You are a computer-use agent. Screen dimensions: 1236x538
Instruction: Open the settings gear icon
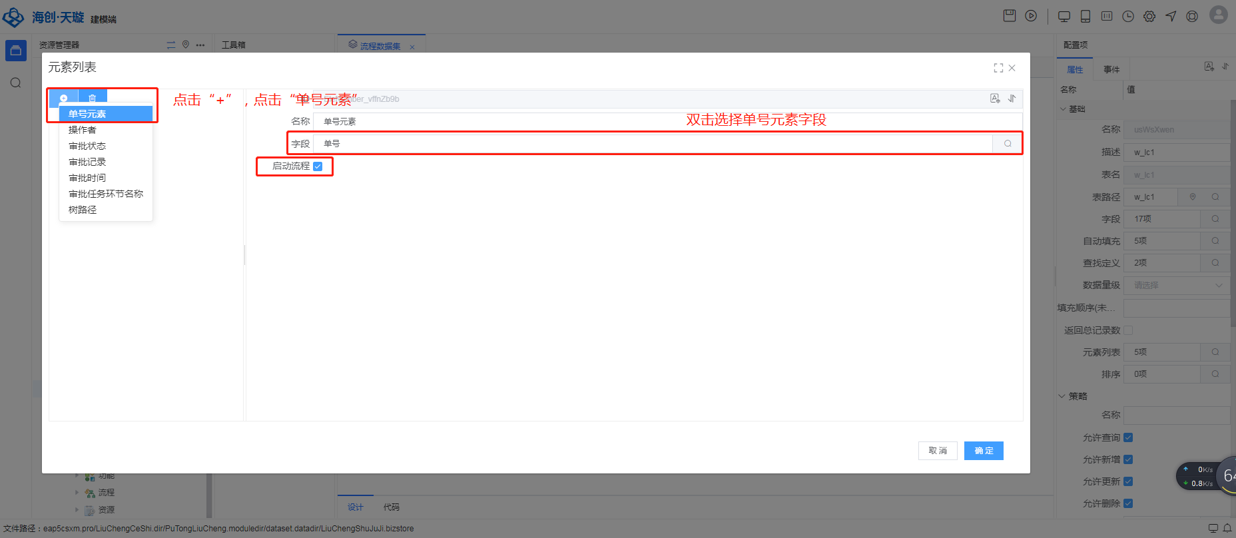tap(1149, 16)
